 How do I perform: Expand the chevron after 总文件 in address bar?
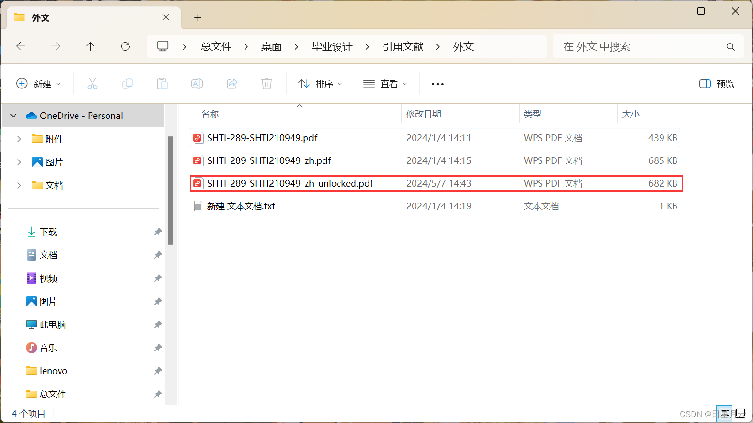coord(246,46)
